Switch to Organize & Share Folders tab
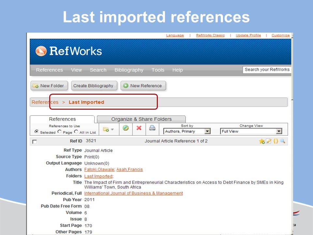 pos(141,119)
